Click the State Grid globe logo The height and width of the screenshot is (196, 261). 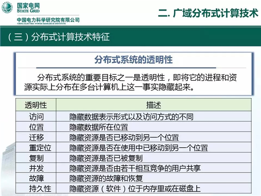(x=9, y=8)
